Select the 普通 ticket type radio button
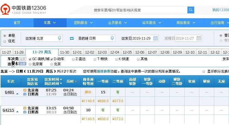 (x=221, y=35)
